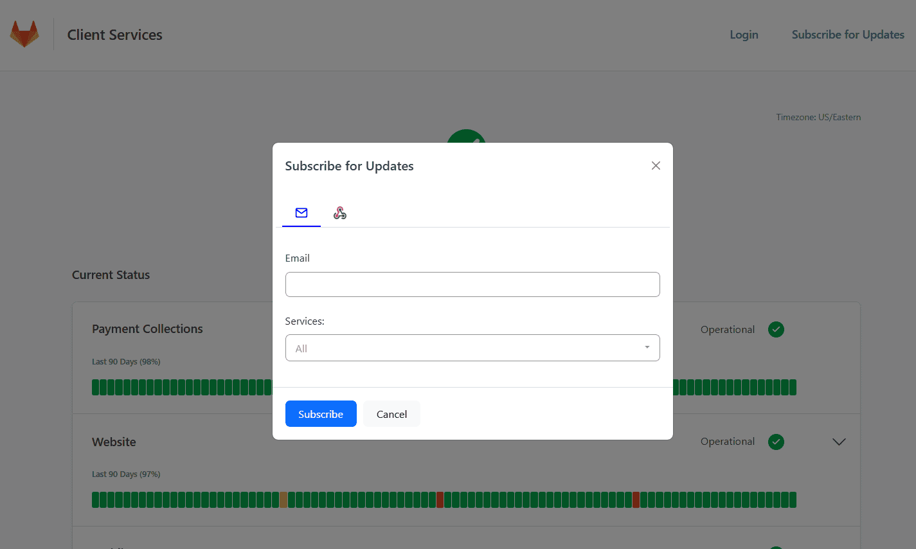Click Website operational green check icon
Screen dimensions: 916x549
(x=776, y=442)
